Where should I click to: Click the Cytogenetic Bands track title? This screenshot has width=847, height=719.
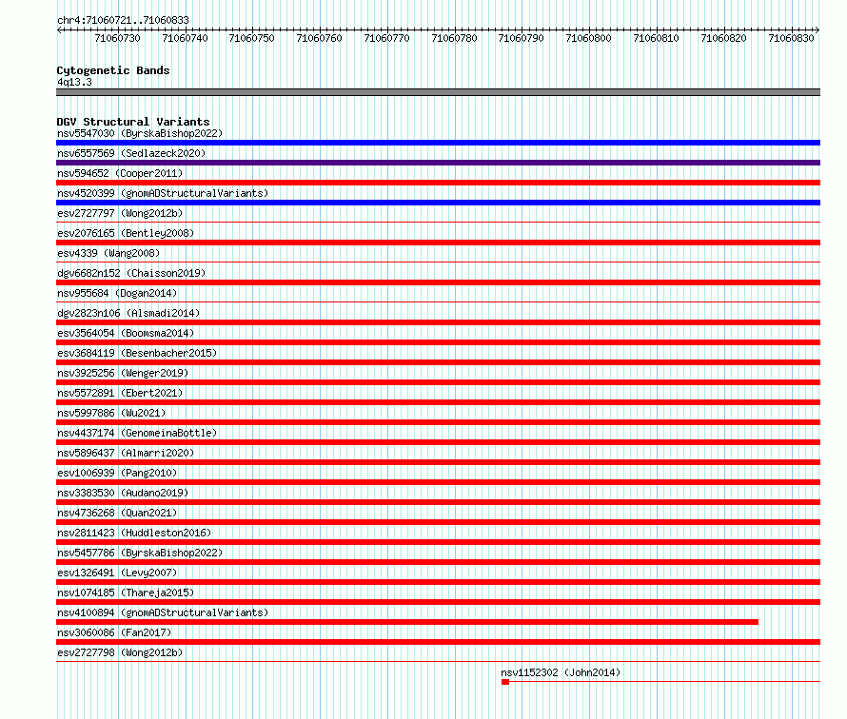113,70
